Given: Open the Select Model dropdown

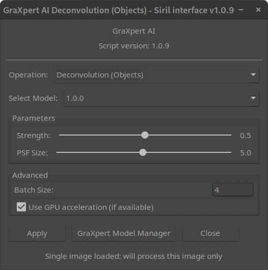Looking at the screenshot, I should coord(161,98).
